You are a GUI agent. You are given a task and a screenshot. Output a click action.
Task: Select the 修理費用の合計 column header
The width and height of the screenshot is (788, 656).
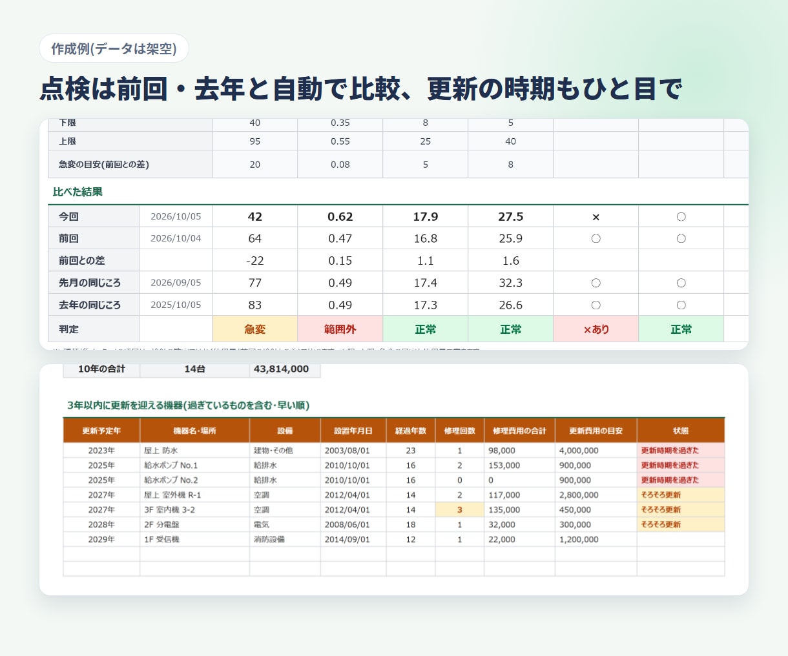pyautogui.click(x=519, y=431)
